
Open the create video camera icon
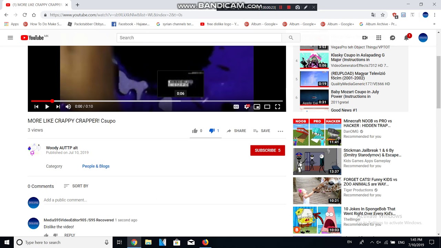(365, 38)
